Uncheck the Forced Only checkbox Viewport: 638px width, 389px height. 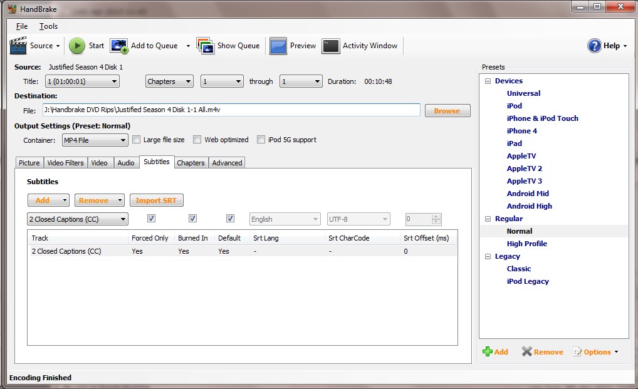[152, 218]
